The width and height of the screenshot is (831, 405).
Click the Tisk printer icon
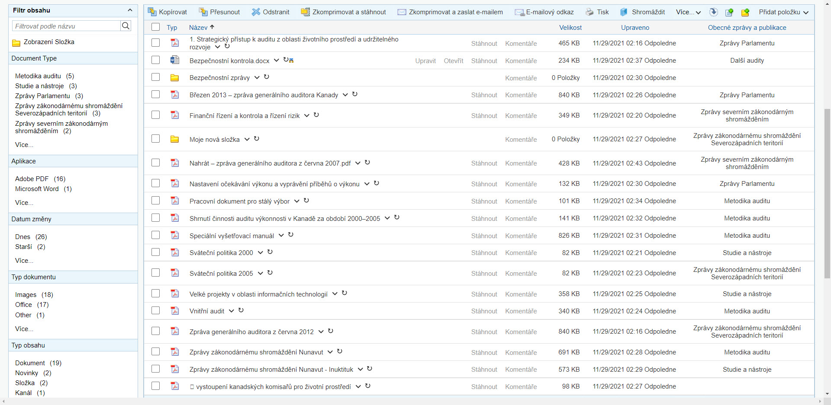[x=589, y=12]
